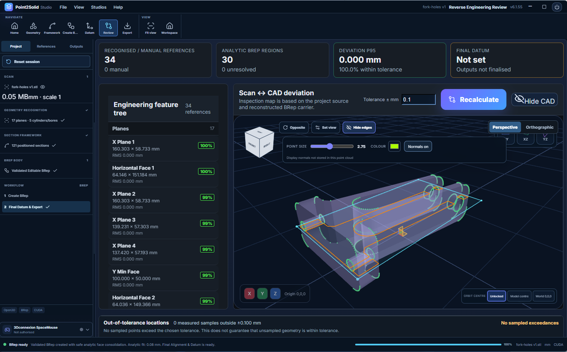Image resolution: width=567 pixels, height=352 pixels.
Task: Toggle visibility of fork-holes v1.stl scan
Action: 43,87
